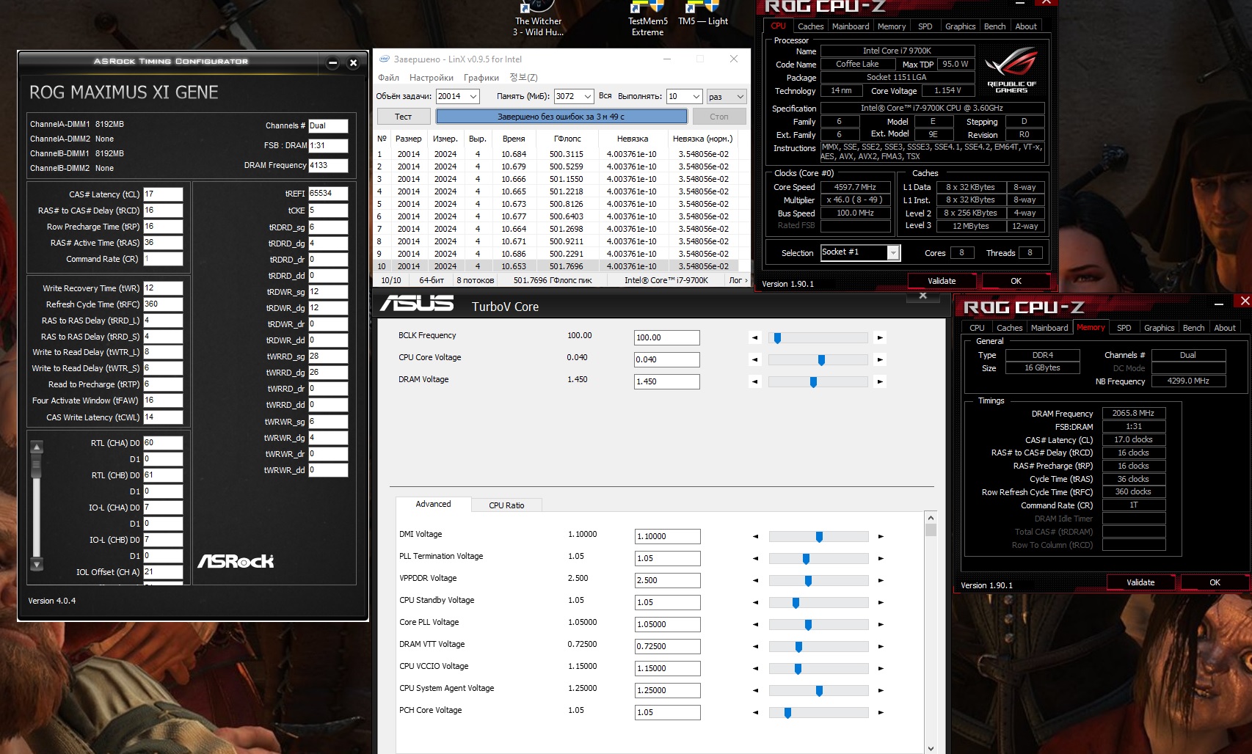This screenshot has height=754, width=1252.
Task: Minimize the ASRock Timing Configurator window
Action: tap(332, 63)
